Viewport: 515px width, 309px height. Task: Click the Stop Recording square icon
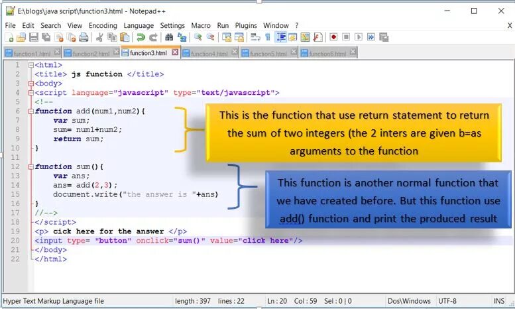coord(346,37)
